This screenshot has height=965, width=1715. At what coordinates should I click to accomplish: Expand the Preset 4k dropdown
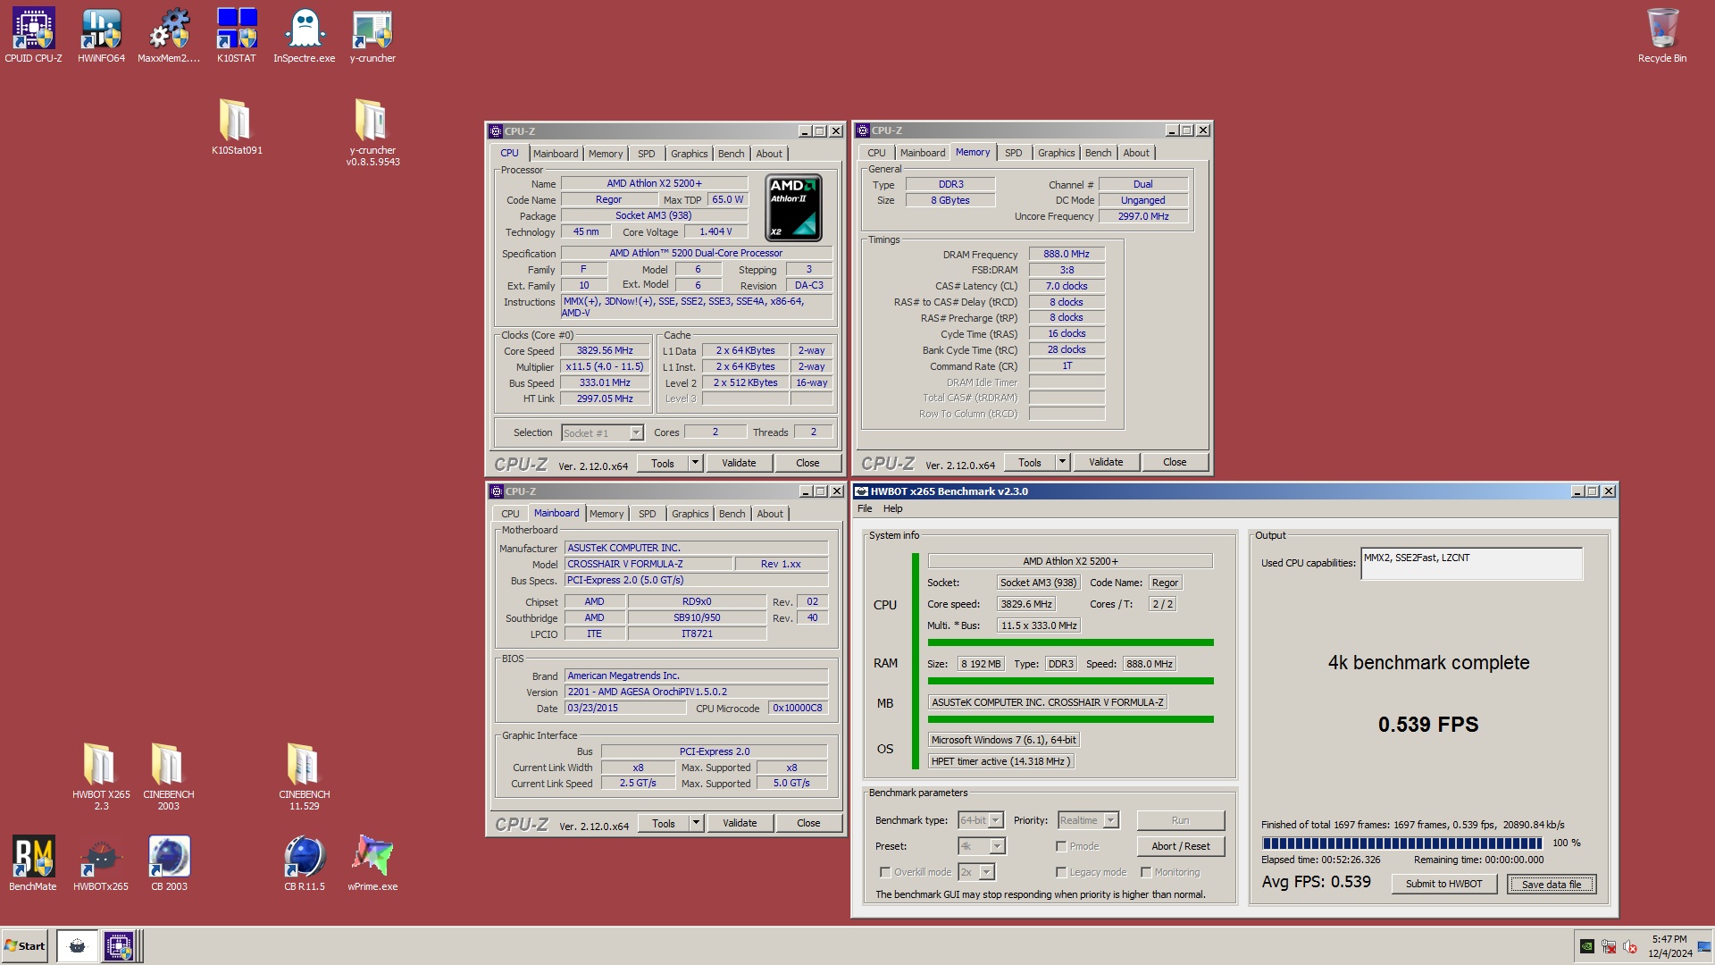pyautogui.click(x=997, y=846)
